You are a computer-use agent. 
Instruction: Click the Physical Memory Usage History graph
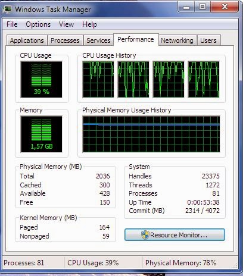click(x=151, y=134)
